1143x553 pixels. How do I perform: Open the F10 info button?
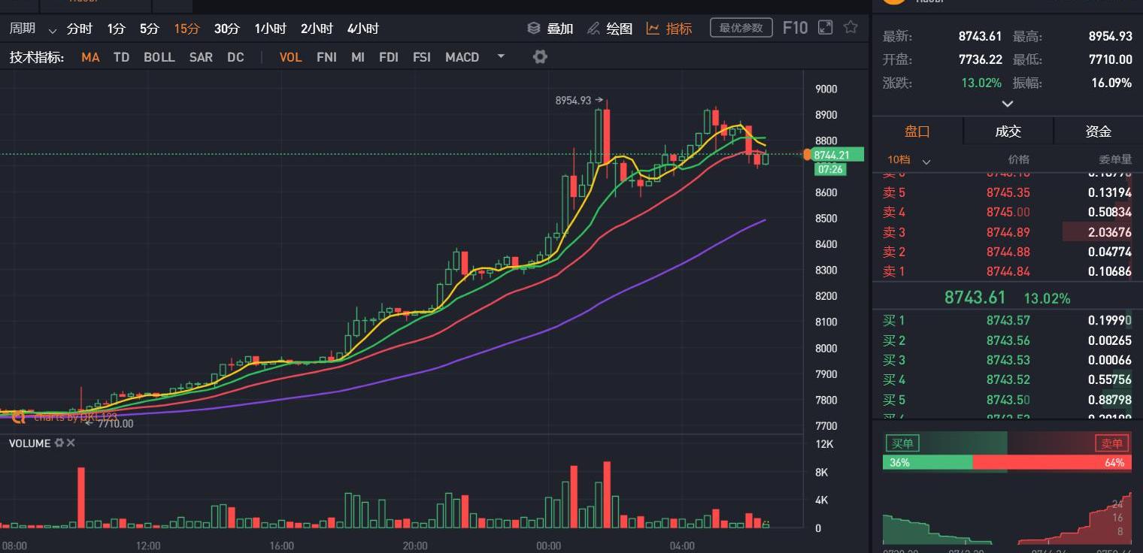tap(795, 29)
